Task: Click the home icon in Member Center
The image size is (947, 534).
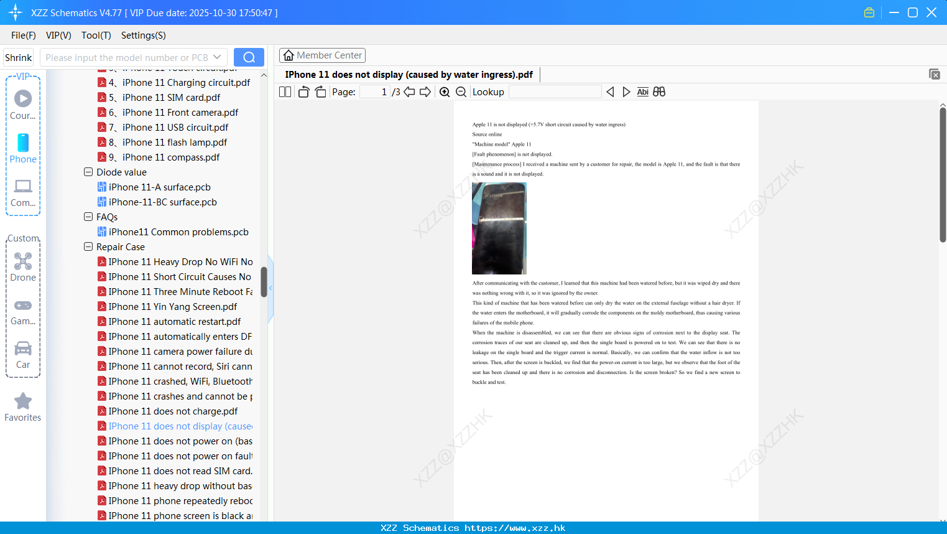Action: tap(289, 55)
